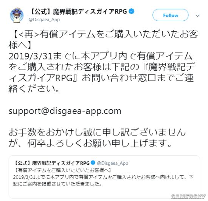Follow the Disgaea_App account
This screenshot has width=208, height=201.
(x=171, y=15)
